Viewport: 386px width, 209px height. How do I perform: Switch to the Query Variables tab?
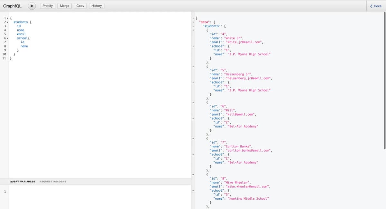[23, 182]
